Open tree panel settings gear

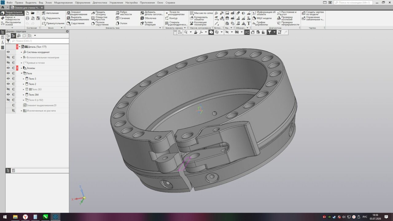[67, 31]
